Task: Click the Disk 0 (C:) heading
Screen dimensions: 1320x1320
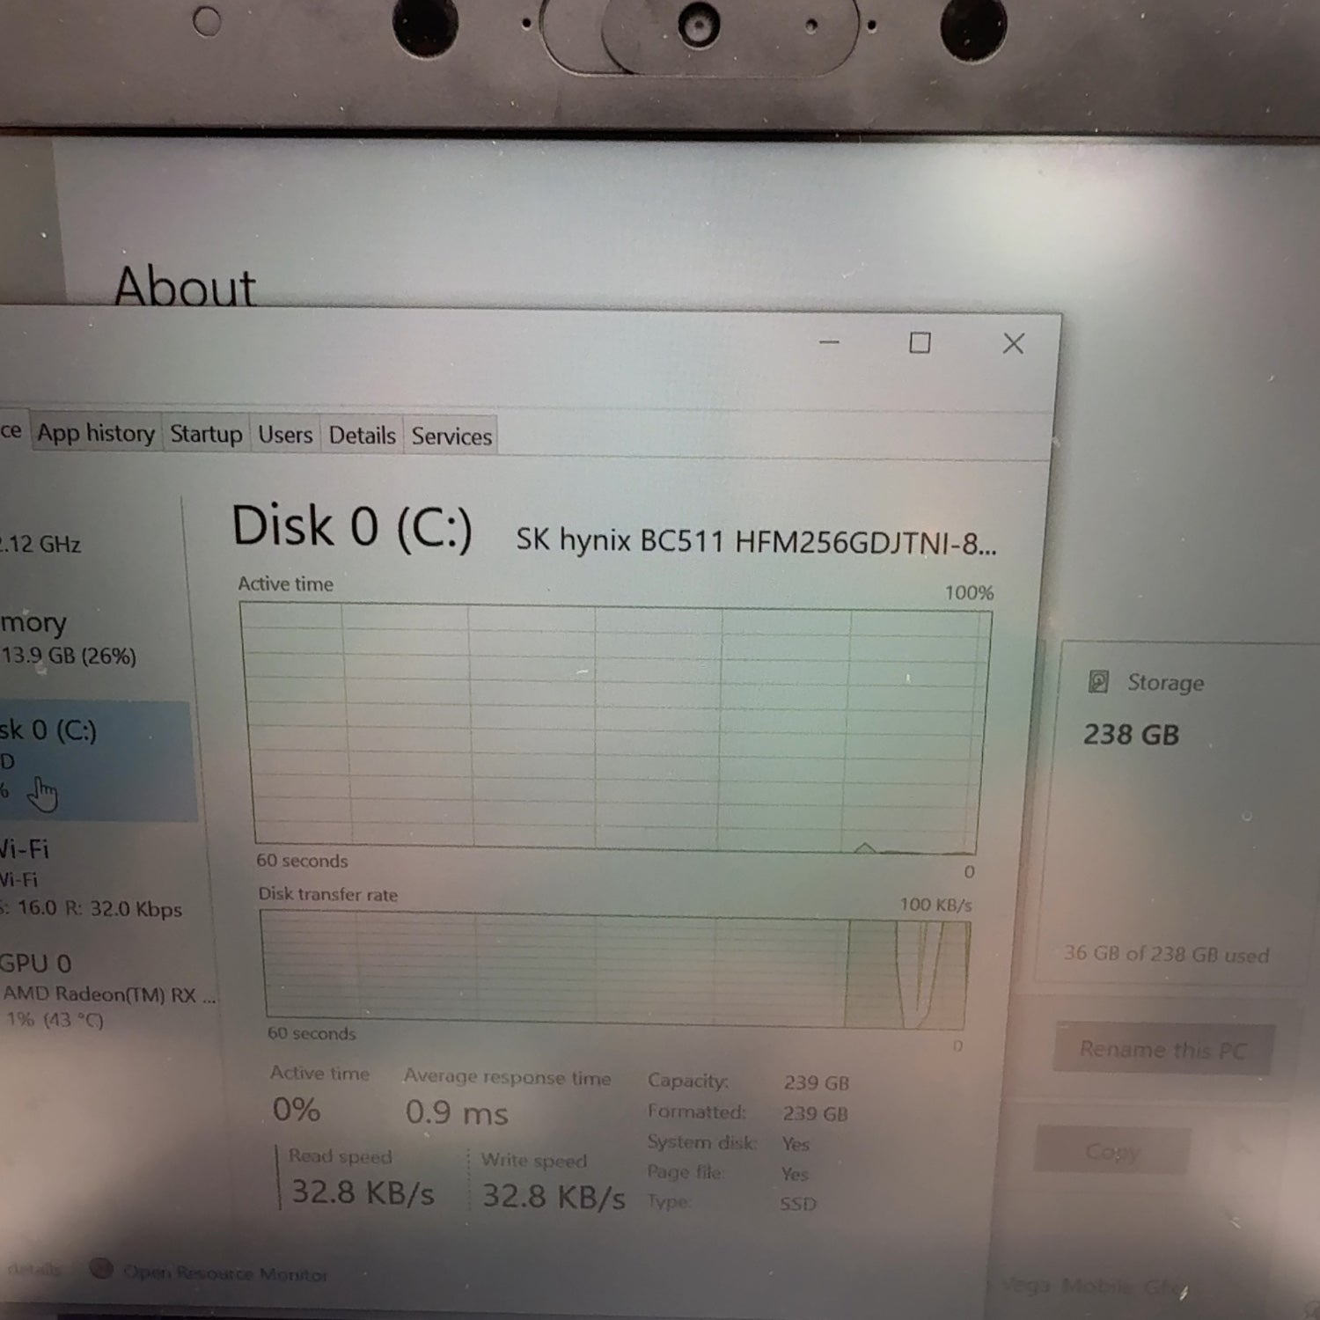Action: (352, 527)
